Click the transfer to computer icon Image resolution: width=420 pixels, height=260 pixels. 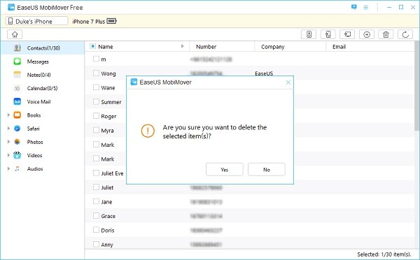pyautogui.click(x=347, y=34)
